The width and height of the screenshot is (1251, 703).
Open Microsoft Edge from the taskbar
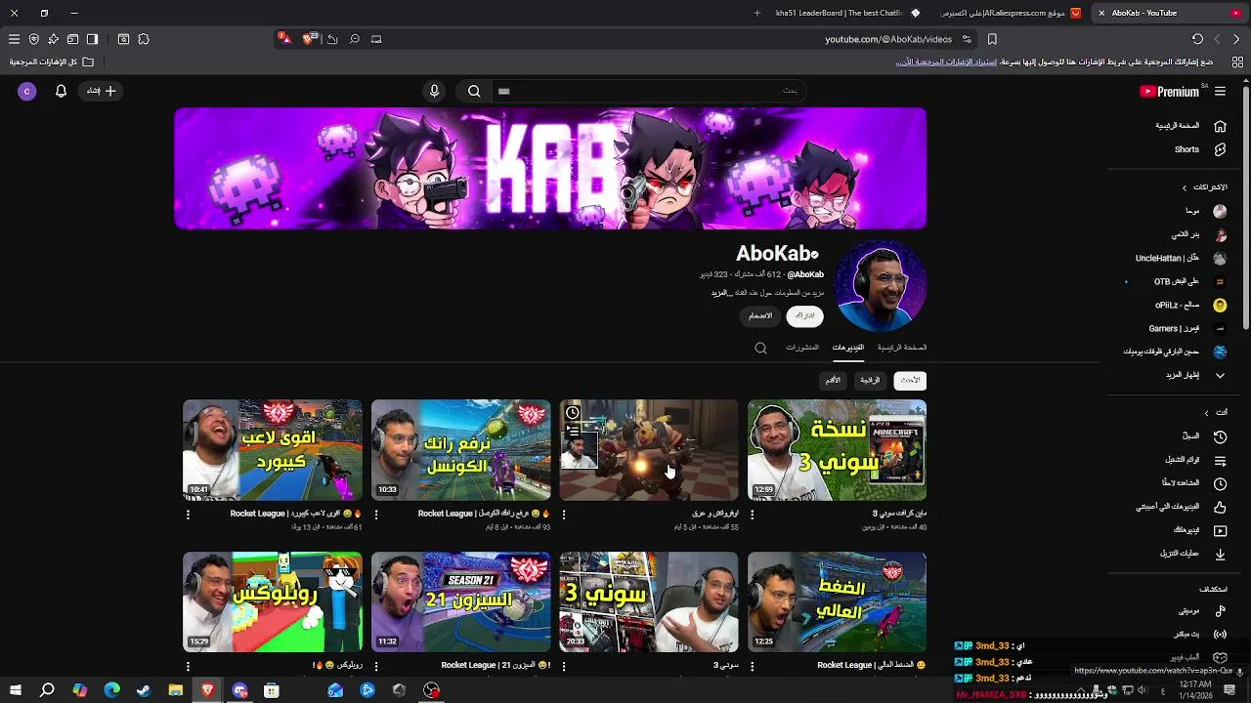coord(111,690)
